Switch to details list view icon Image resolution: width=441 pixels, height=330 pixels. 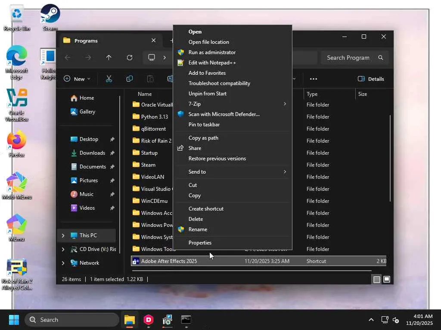tap(376, 279)
